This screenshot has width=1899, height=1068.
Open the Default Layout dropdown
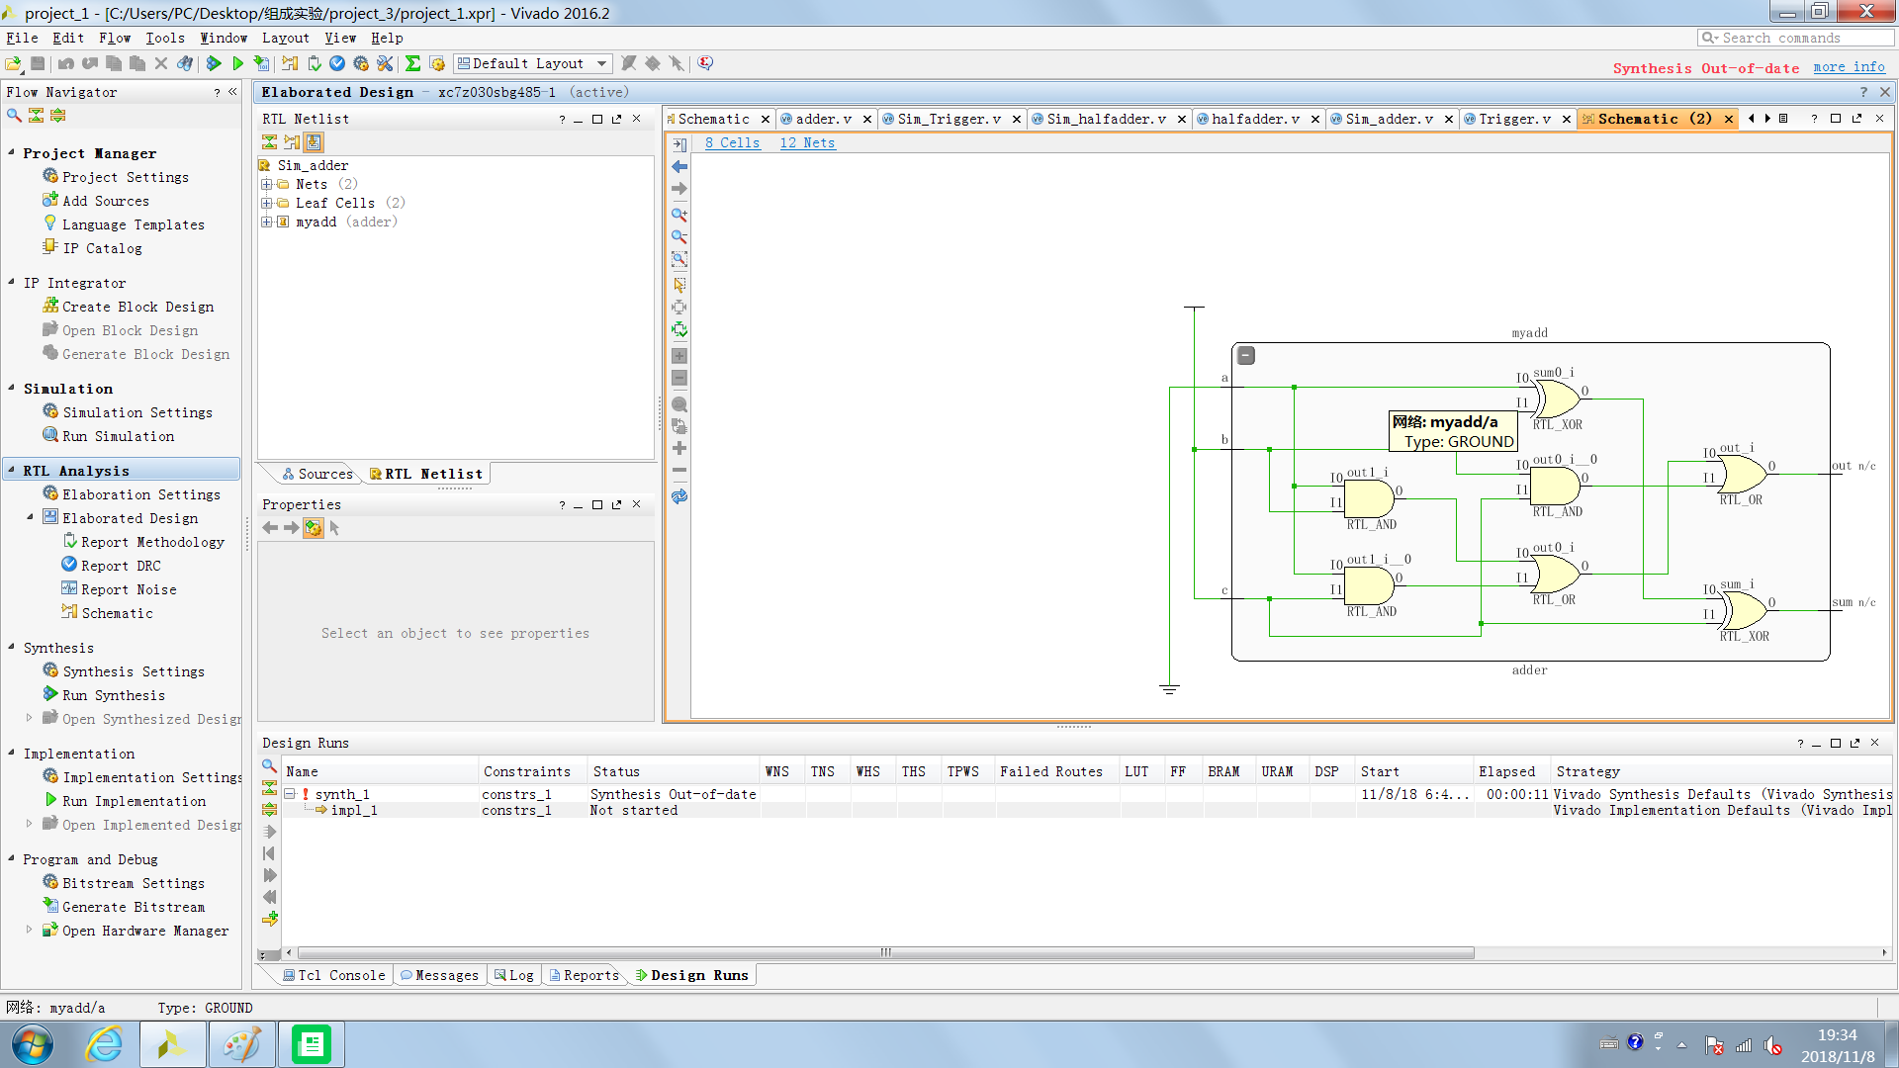click(x=601, y=63)
